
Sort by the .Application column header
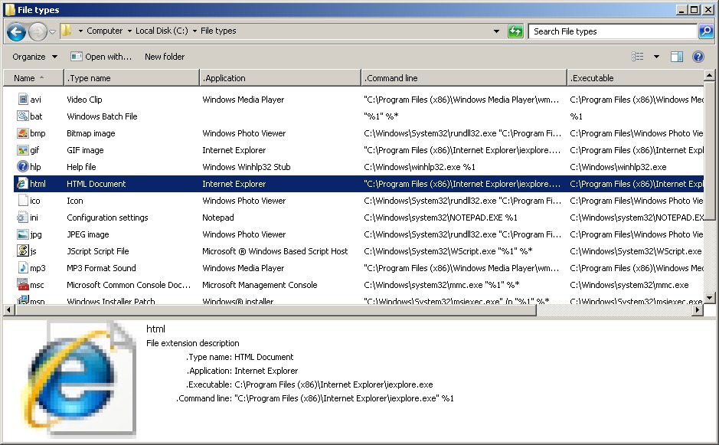pos(280,78)
